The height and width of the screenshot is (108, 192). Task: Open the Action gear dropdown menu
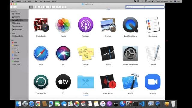tap(53, 7)
